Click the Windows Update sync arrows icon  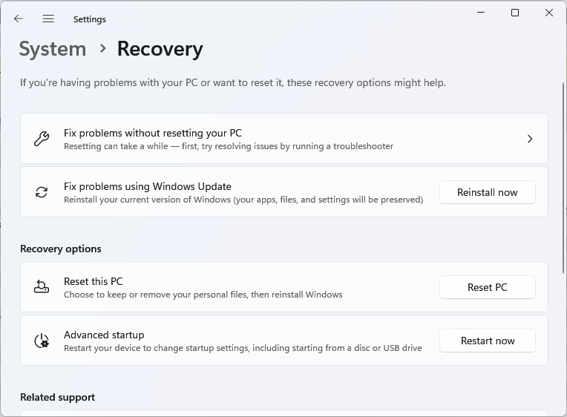tap(42, 192)
